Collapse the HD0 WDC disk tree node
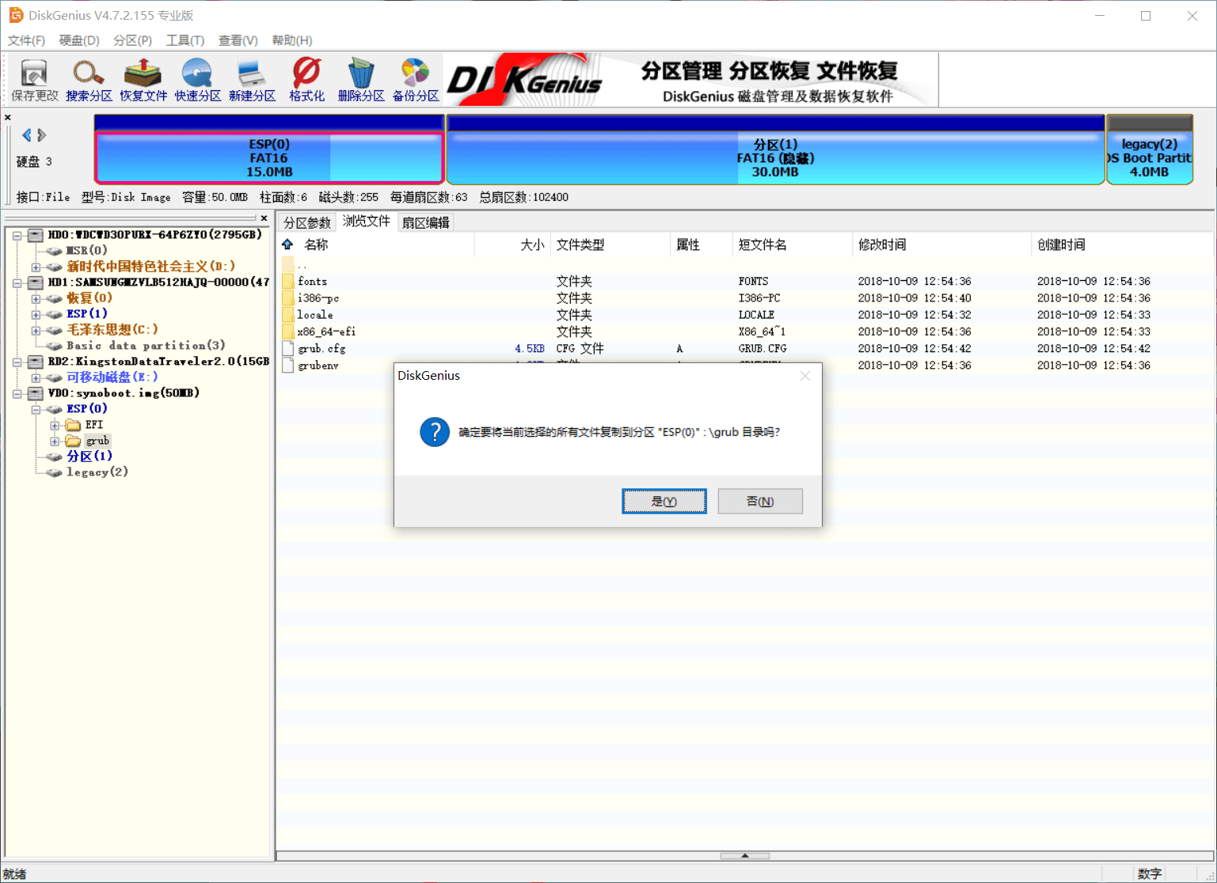 tap(17, 235)
